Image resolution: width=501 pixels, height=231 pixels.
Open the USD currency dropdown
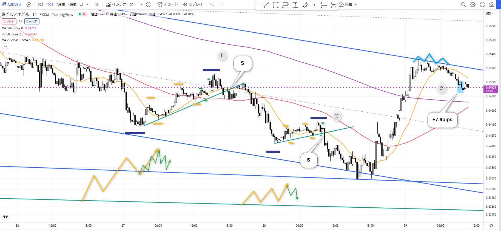489,13
